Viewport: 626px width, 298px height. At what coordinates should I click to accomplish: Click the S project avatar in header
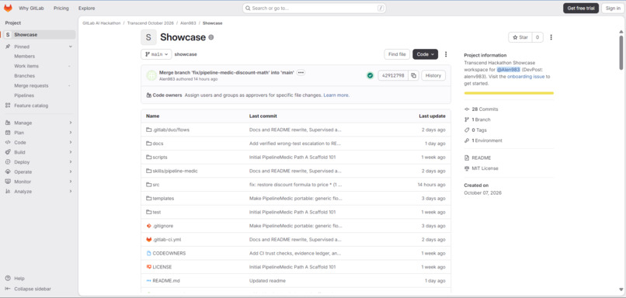(x=148, y=37)
